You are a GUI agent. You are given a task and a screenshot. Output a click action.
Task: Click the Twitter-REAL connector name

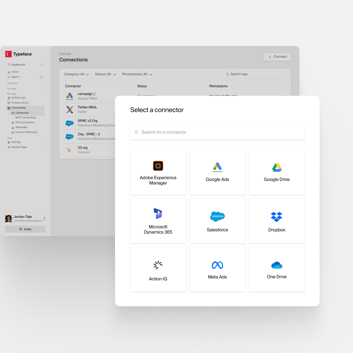click(87, 107)
